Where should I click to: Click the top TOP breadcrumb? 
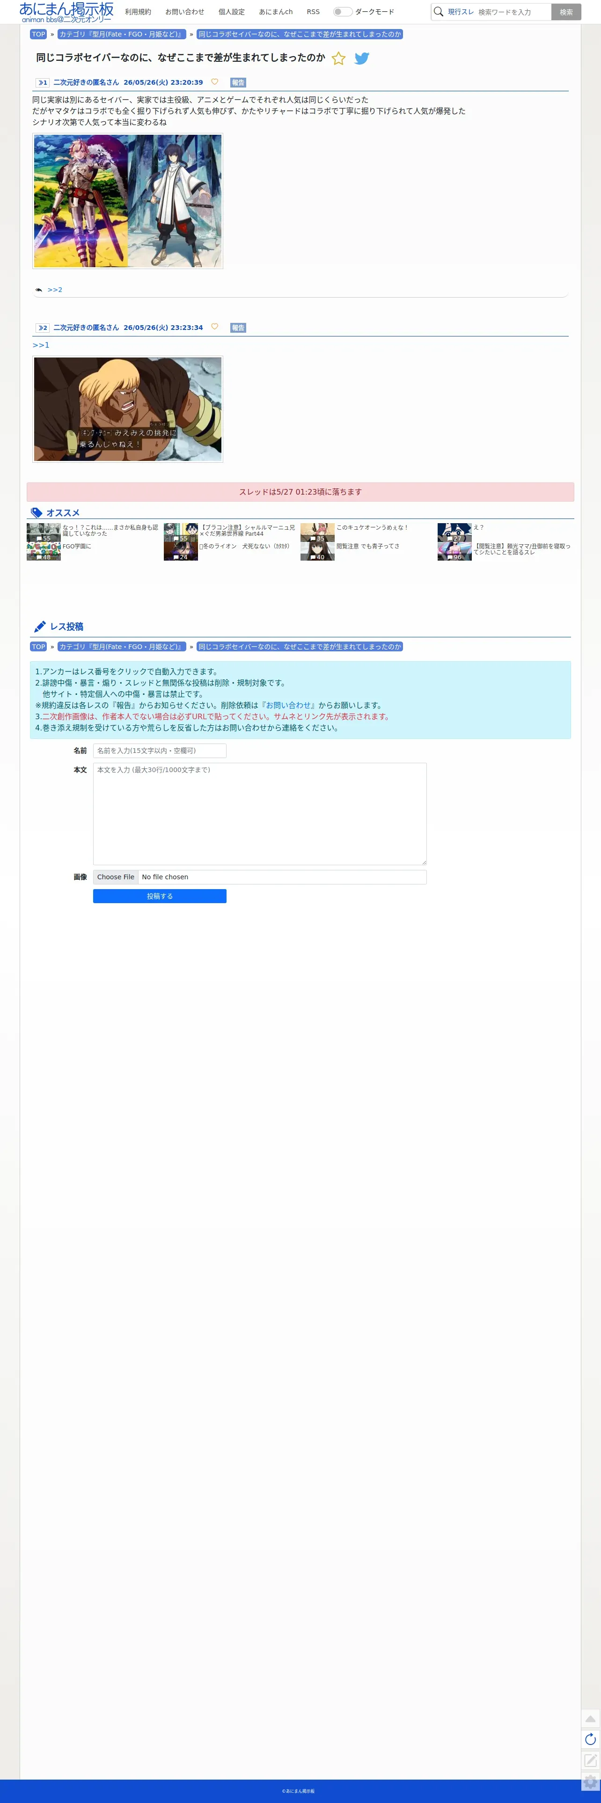pos(38,34)
